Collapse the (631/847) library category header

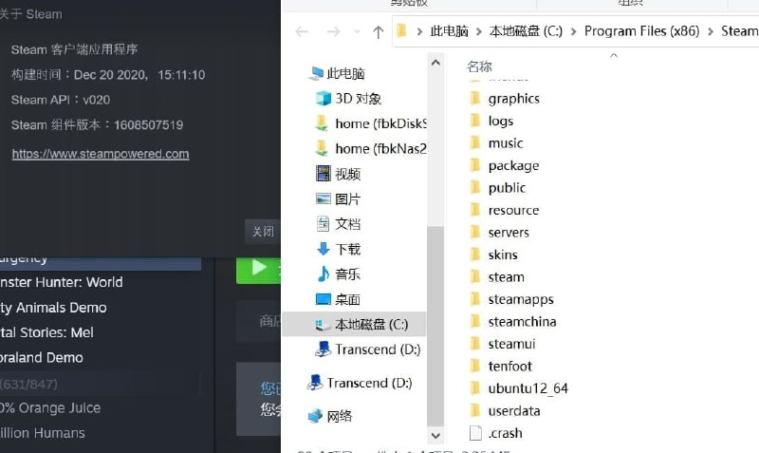[29, 385]
